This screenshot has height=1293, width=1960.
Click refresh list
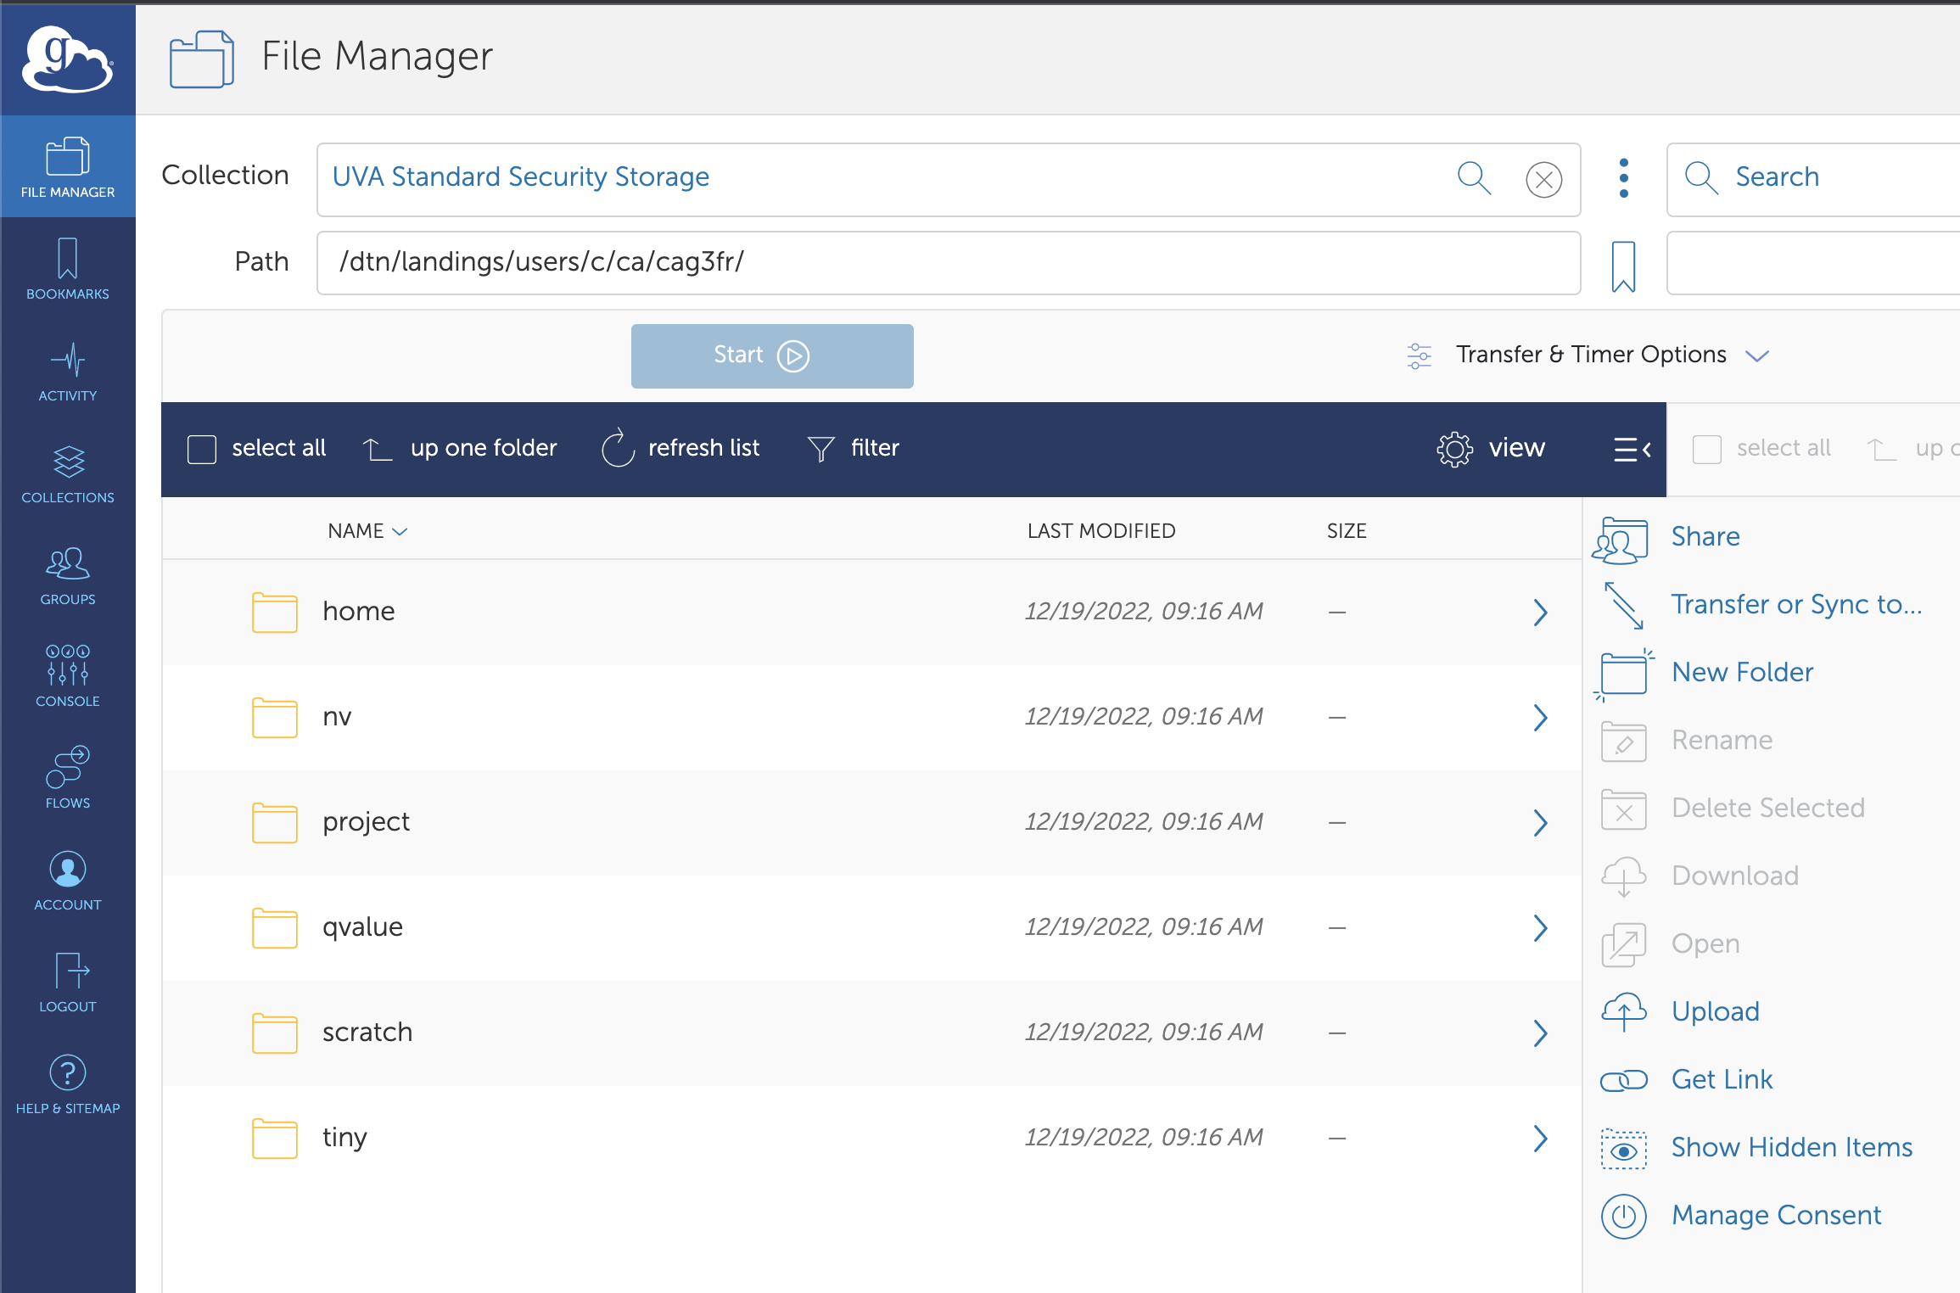(680, 448)
